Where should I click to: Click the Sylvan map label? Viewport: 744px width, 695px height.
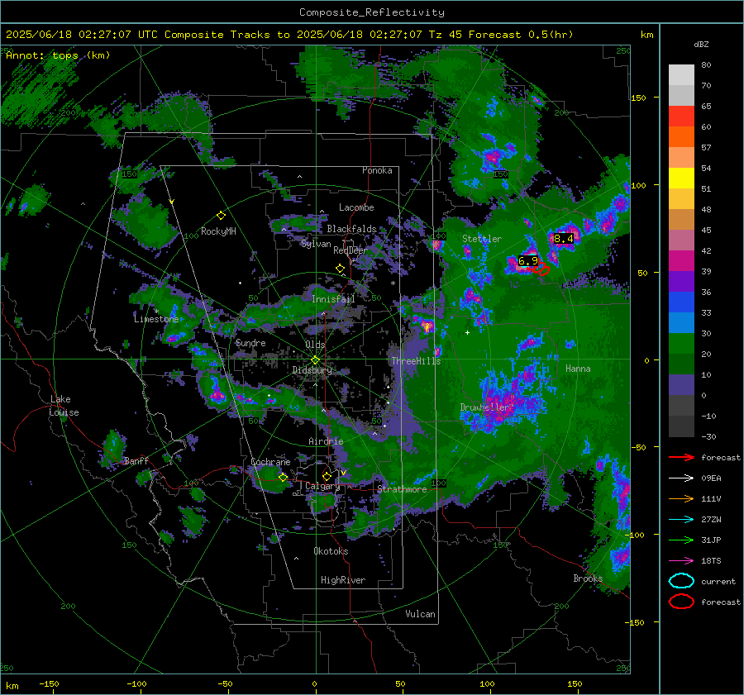pyautogui.click(x=316, y=244)
